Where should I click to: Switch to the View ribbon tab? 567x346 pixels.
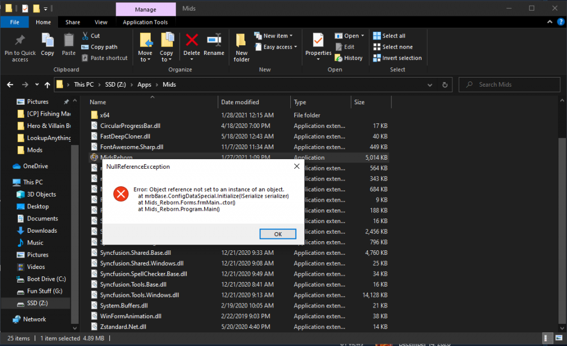click(x=101, y=22)
